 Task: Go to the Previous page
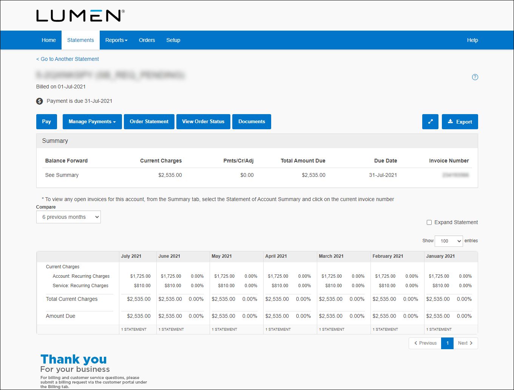click(425, 343)
